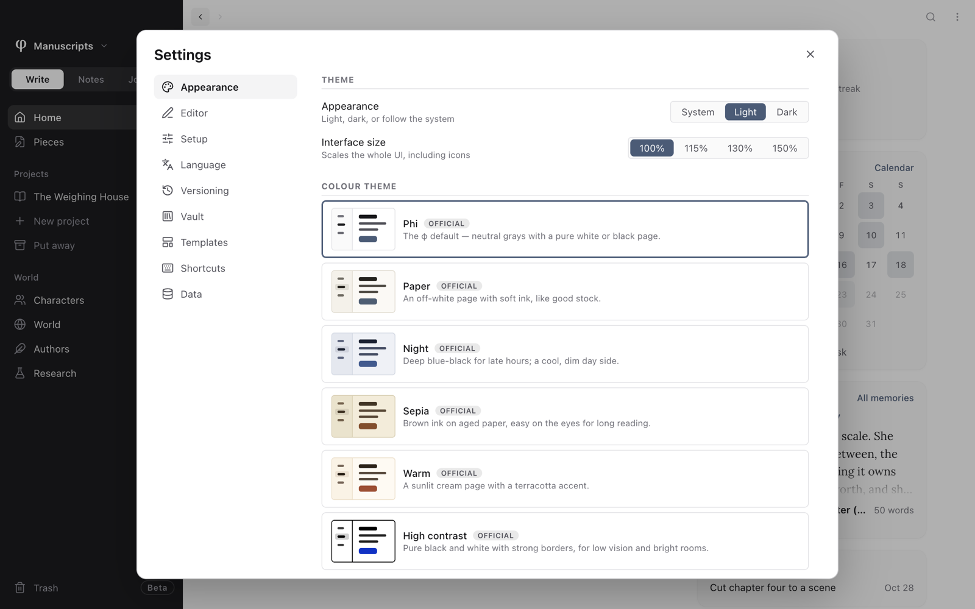Select the Sepia colour theme swatch

coord(363,417)
